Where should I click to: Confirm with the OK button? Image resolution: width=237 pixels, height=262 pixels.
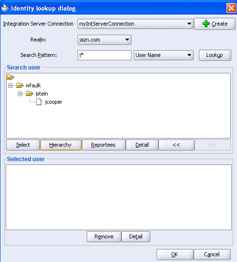175,255
